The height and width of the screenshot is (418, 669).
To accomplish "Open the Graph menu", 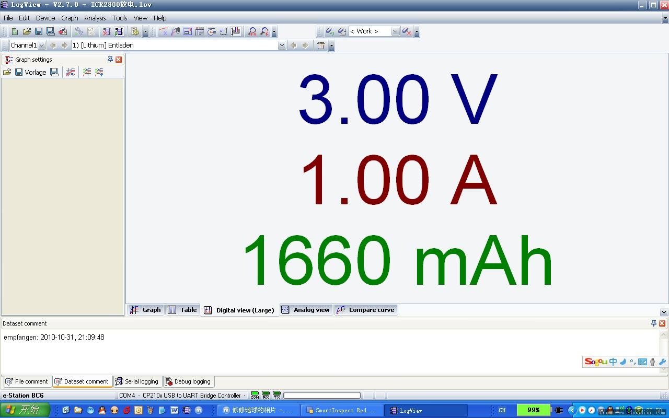I will [70, 18].
